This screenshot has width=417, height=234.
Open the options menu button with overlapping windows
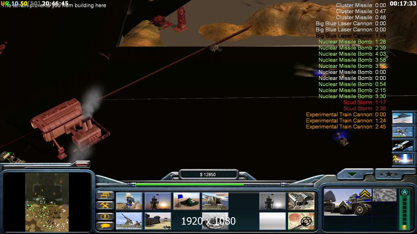tap(105, 195)
